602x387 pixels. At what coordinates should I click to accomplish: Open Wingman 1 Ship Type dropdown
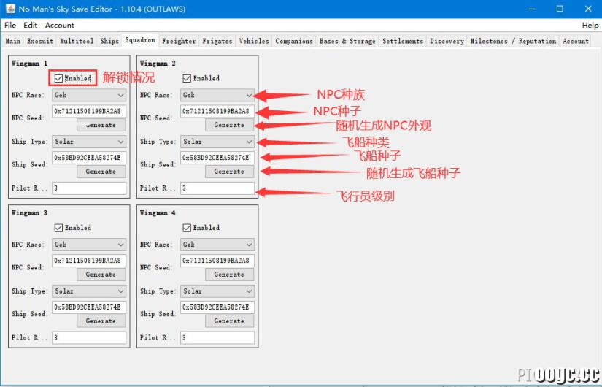(89, 142)
